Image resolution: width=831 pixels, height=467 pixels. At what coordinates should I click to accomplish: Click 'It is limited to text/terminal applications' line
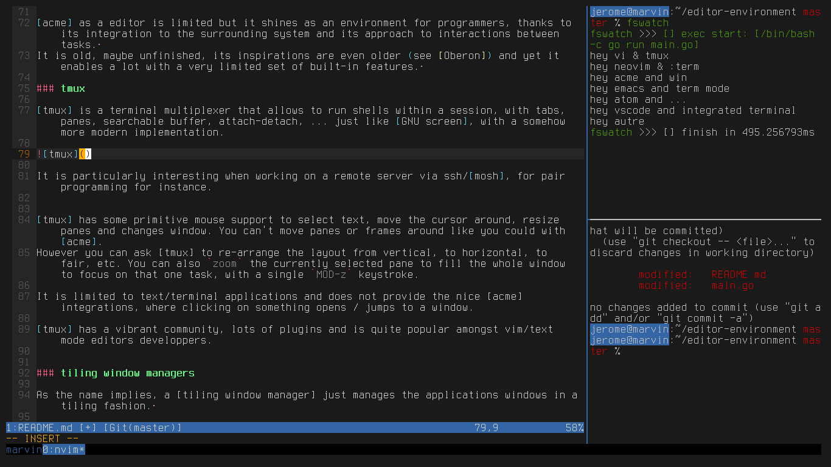tap(280, 296)
